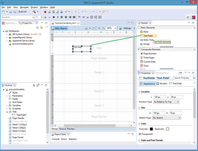Screen dimensions: 198x151
Task: Click the Bold formatting icon
Action: pos(54,17)
